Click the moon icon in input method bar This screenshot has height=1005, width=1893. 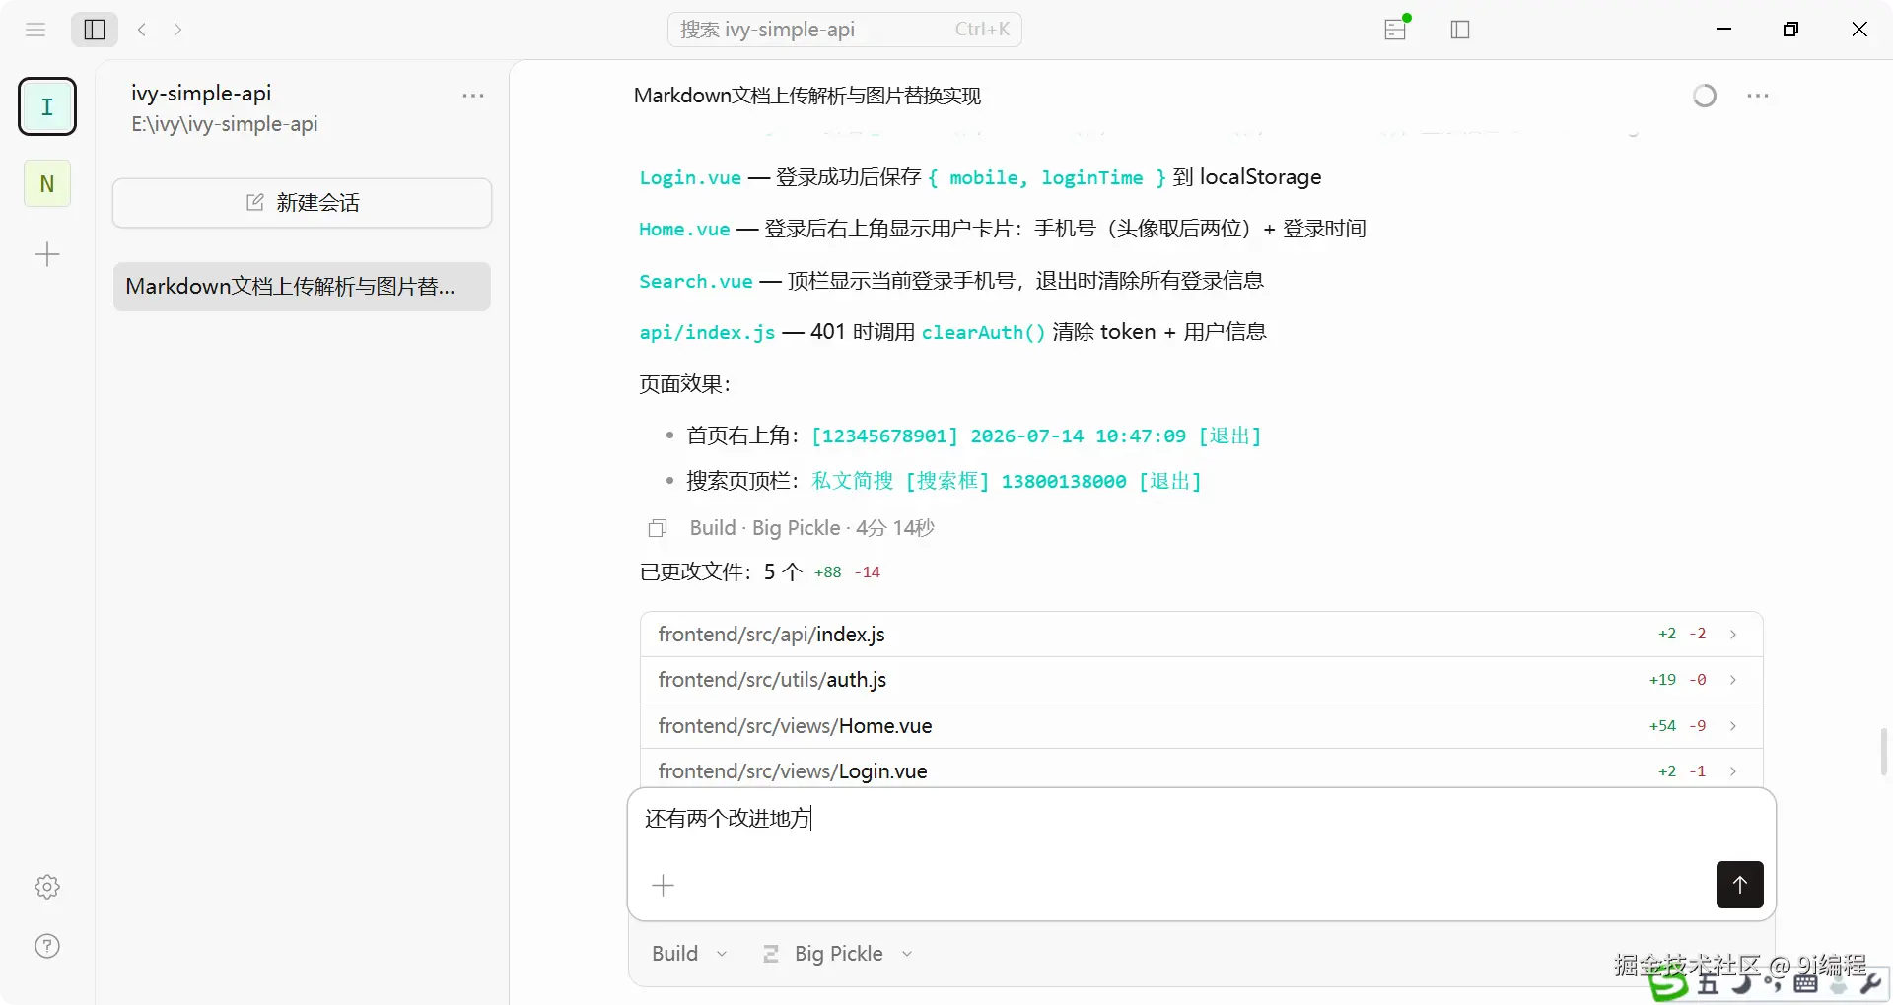[x=1742, y=983]
